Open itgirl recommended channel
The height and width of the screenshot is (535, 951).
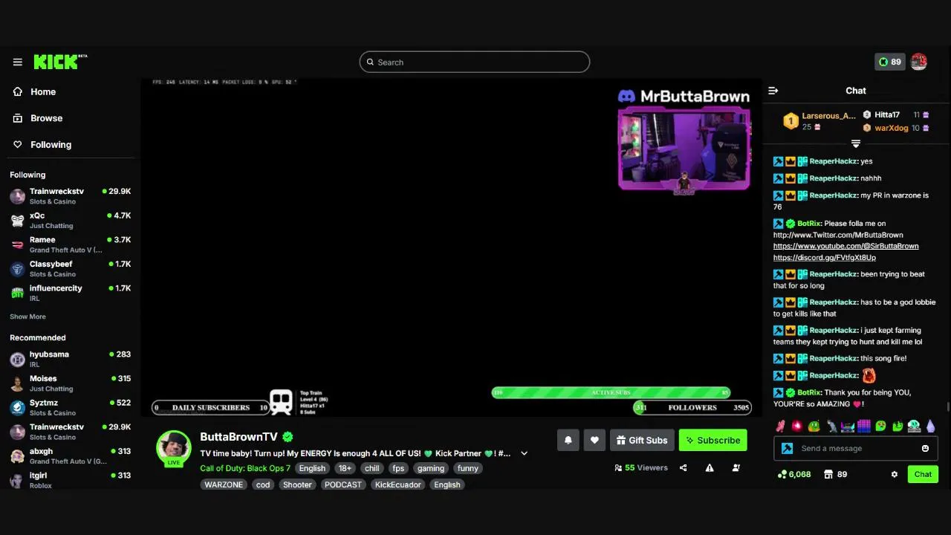(71, 480)
